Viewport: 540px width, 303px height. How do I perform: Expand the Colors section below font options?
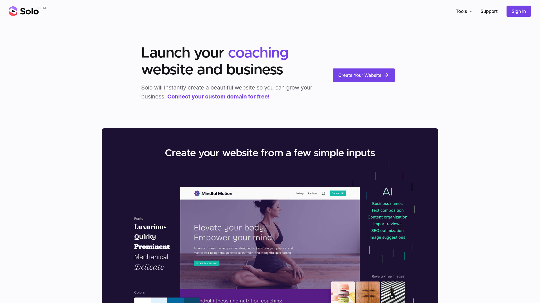(139, 292)
